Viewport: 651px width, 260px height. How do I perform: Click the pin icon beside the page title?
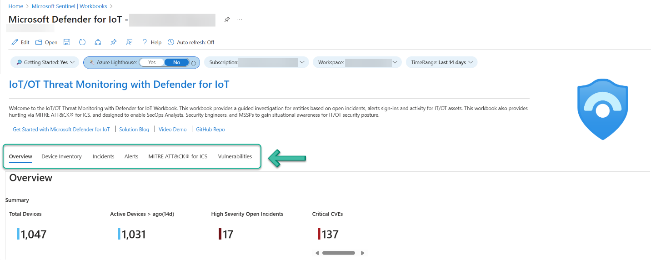point(227,20)
